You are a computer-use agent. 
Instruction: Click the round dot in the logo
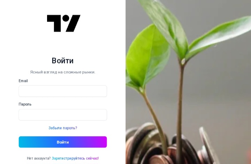pyautogui.click(x=66, y=18)
